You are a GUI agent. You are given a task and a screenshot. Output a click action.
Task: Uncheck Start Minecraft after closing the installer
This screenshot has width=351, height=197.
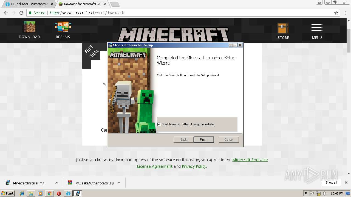pos(159,124)
